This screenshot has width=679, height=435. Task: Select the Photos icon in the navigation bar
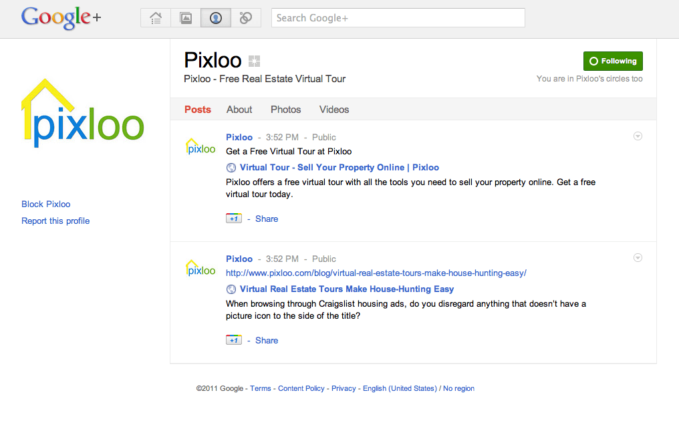click(x=185, y=17)
